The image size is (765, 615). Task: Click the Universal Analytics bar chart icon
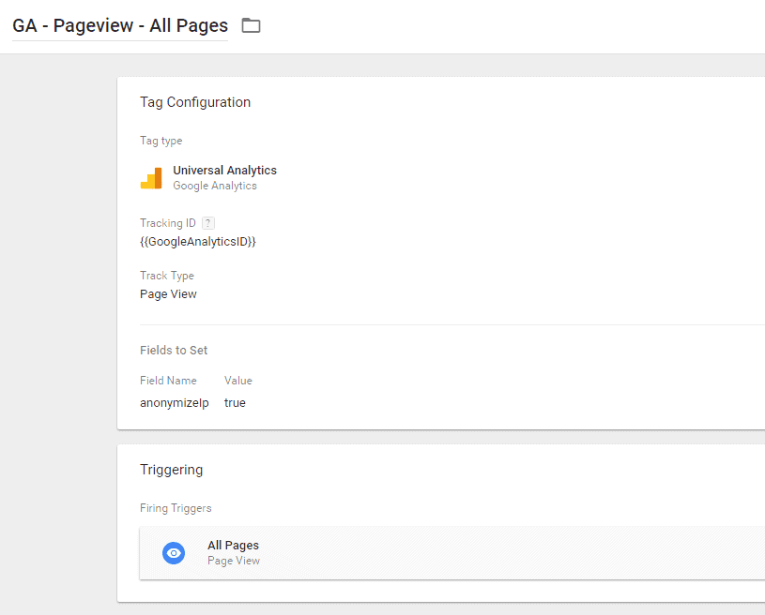[x=151, y=178]
